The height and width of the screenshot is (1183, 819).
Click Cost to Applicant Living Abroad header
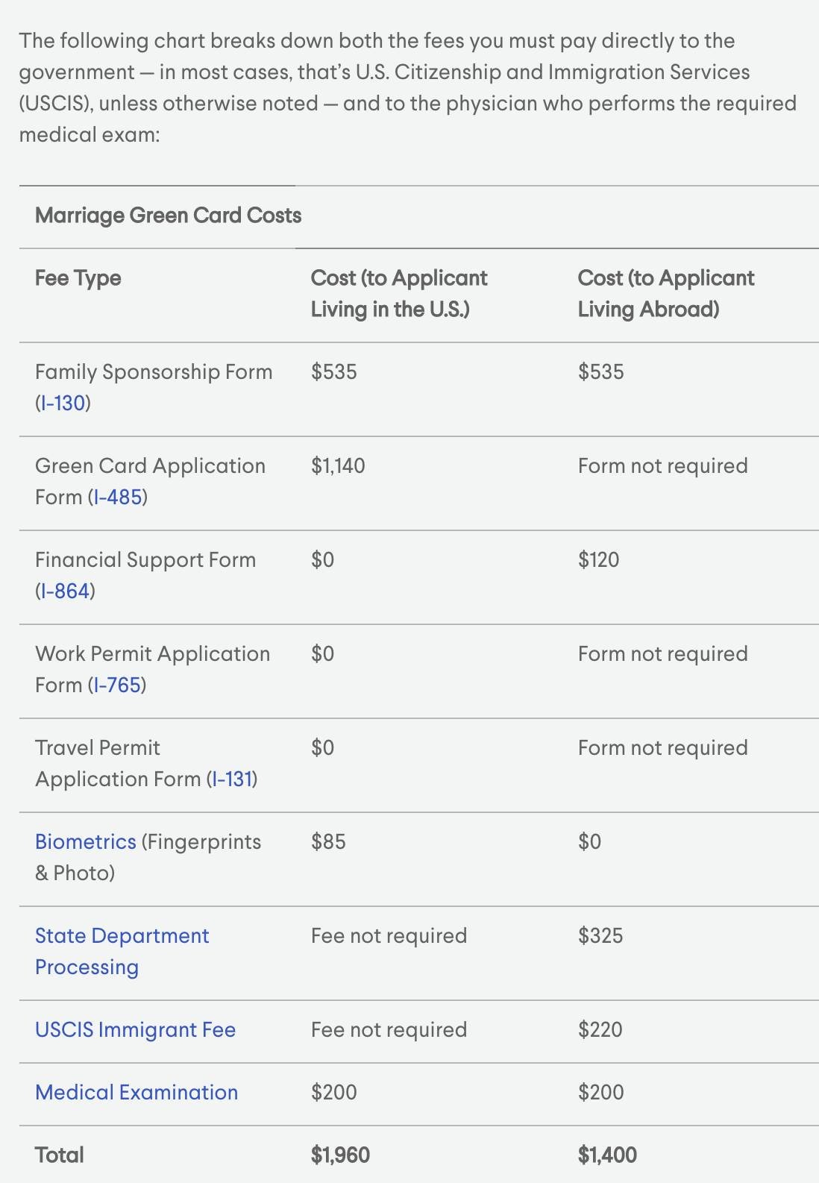pyautogui.click(x=666, y=294)
